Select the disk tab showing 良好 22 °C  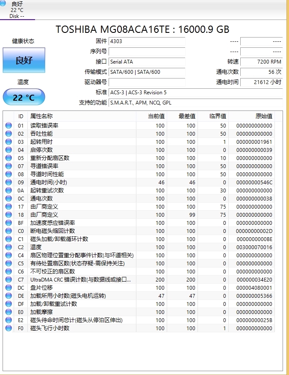point(17,10)
